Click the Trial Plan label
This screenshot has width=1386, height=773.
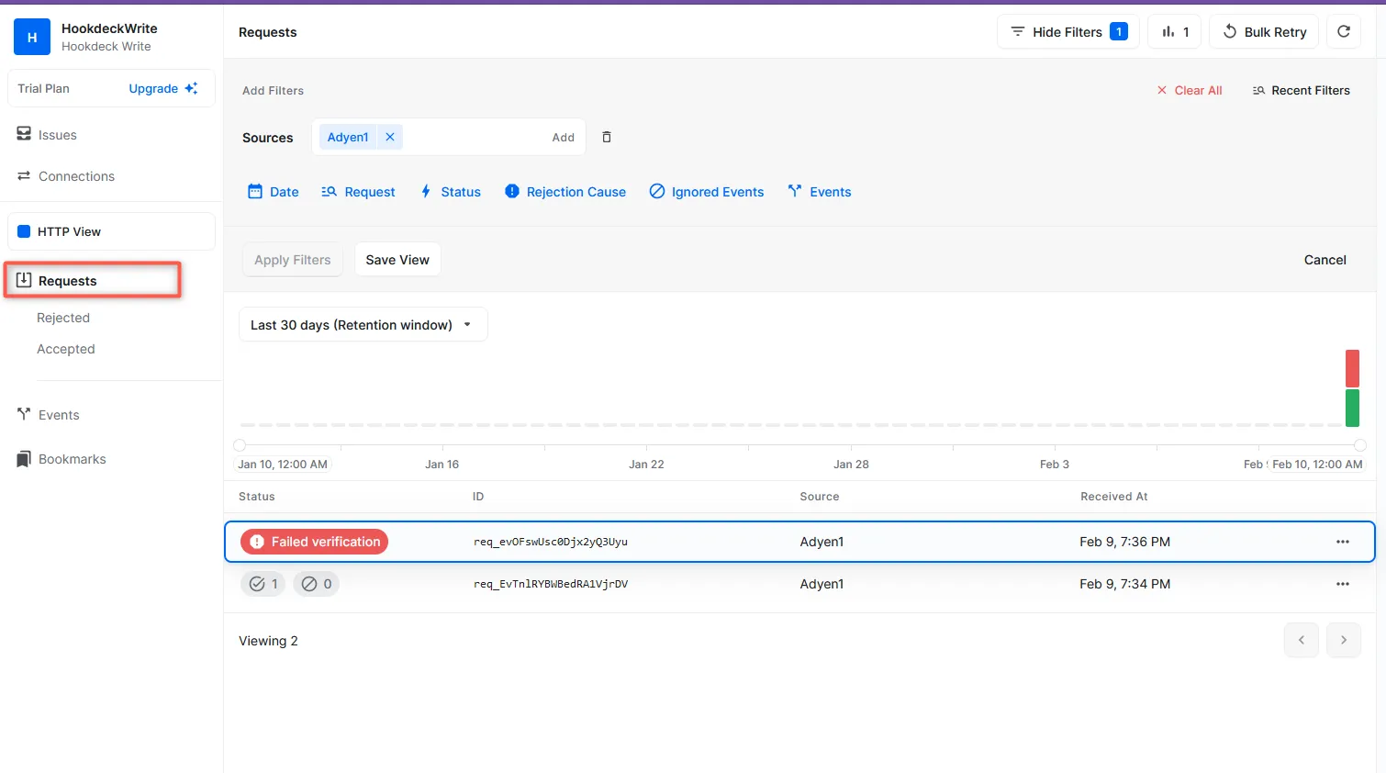pos(43,88)
